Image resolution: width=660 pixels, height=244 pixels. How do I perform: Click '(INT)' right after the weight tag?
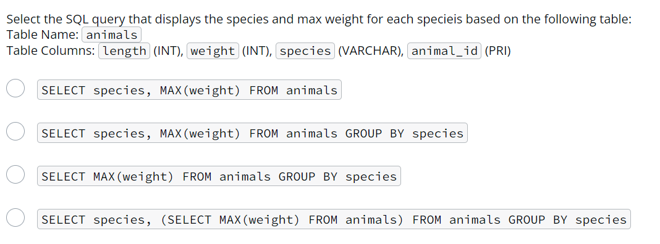(x=256, y=51)
